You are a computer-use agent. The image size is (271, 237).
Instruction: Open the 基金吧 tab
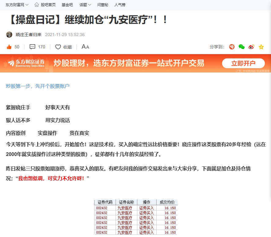(67, 5)
